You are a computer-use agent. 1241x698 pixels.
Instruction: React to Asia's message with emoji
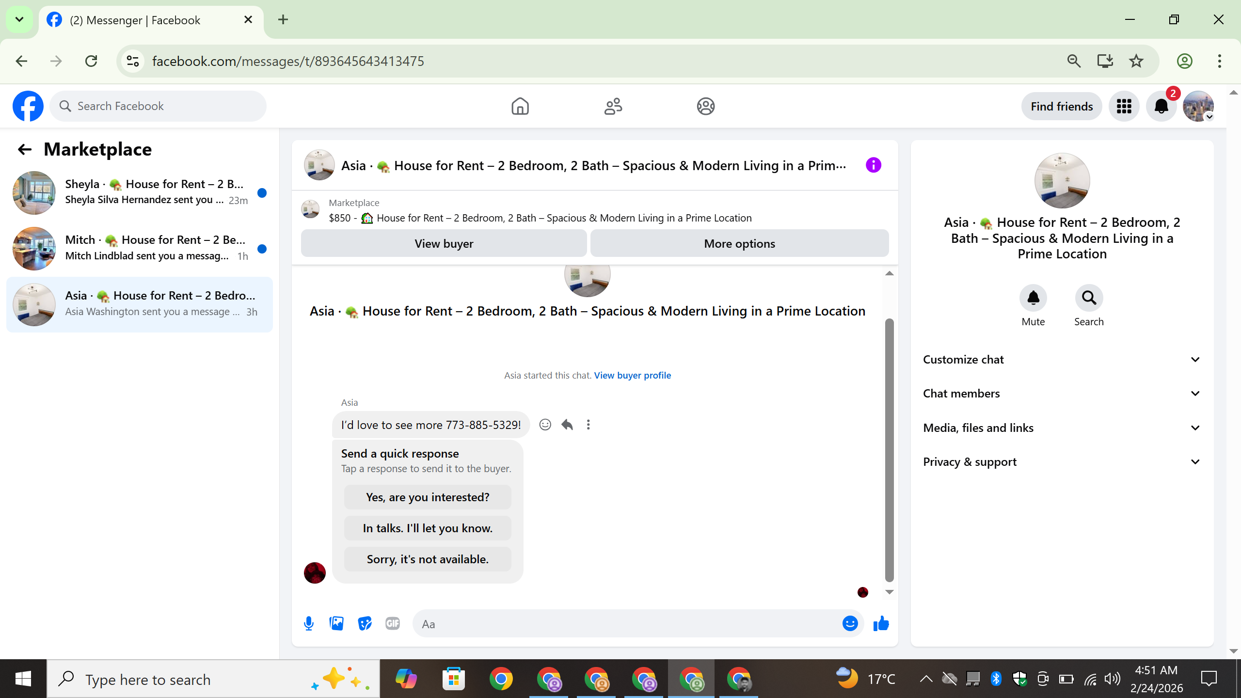tap(545, 425)
